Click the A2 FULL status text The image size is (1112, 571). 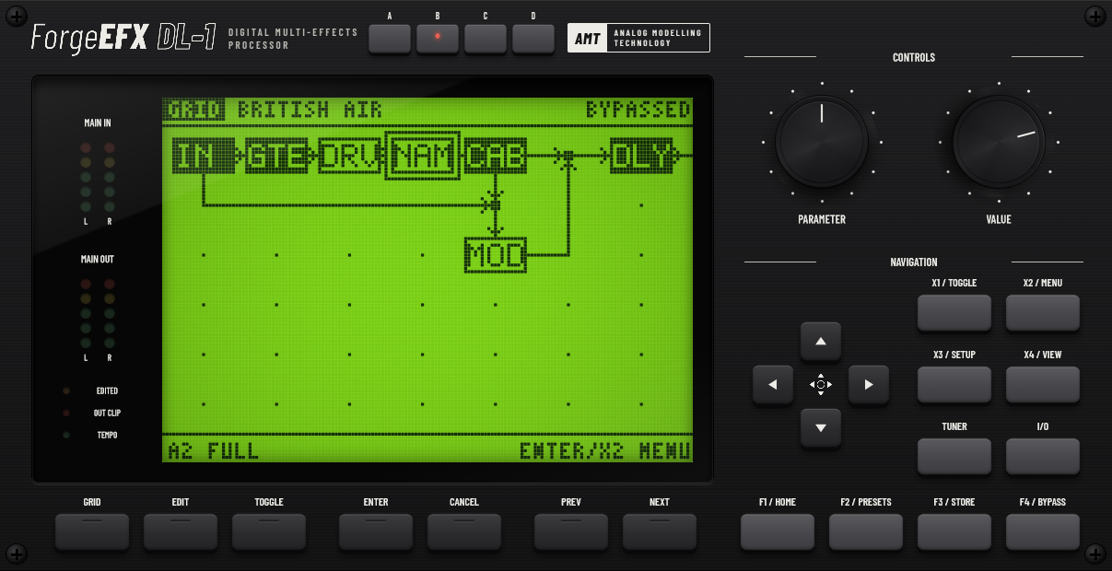click(x=214, y=451)
